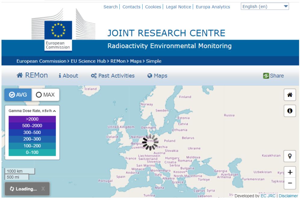Screen dimensions: 300x200
Task: Click the 100–200 legend color swatch
Action: coord(32,146)
